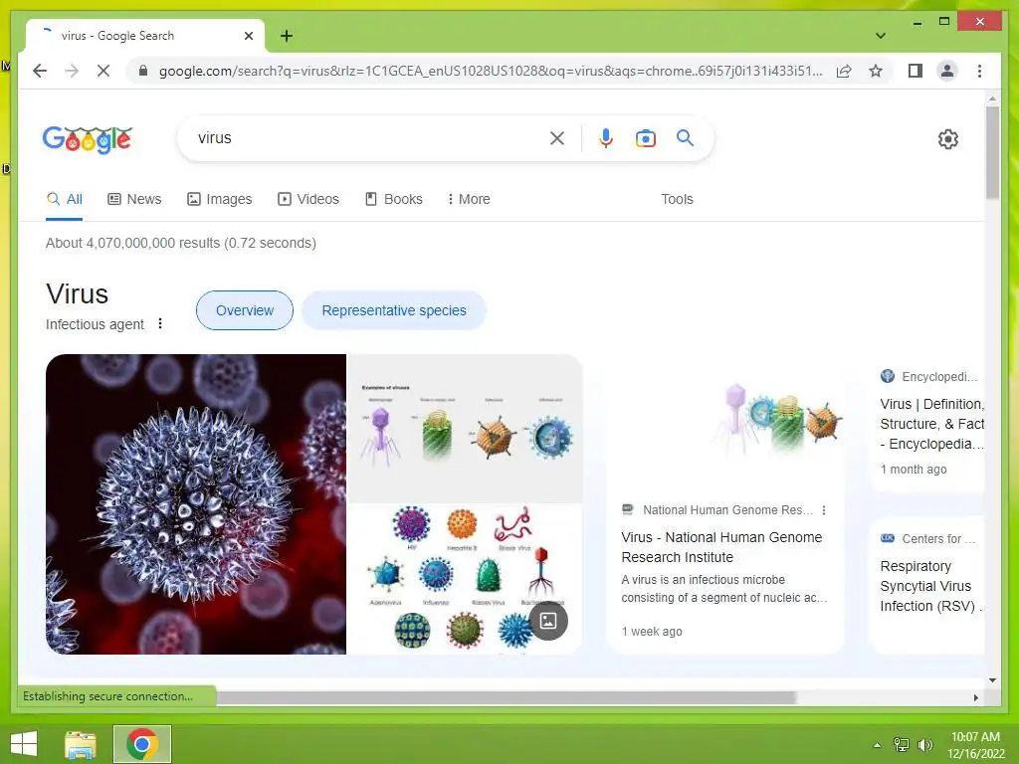Go to Google homepage via logo

88,139
